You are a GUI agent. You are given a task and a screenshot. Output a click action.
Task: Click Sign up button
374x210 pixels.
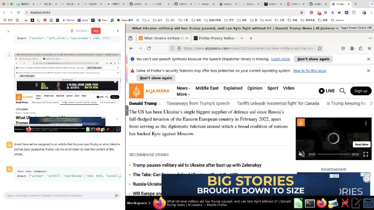360,91
